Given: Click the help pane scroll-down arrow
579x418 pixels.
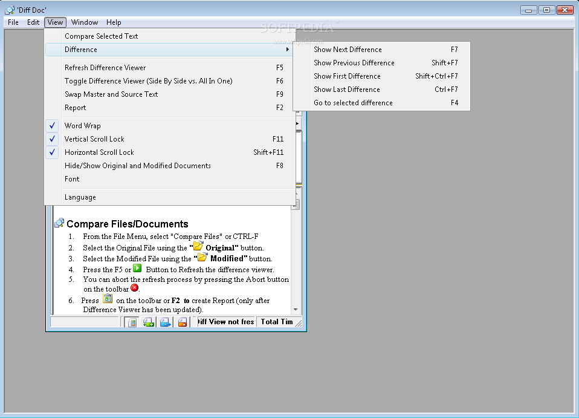Looking at the screenshot, I should [x=296, y=310].
